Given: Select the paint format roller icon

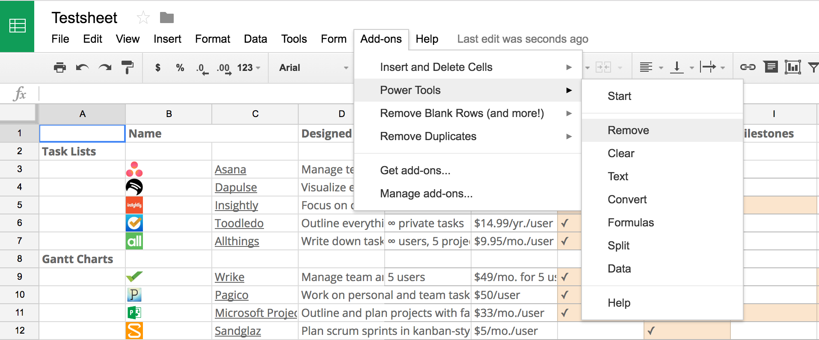Looking at the screenshot, I should [x=127, y=67].
